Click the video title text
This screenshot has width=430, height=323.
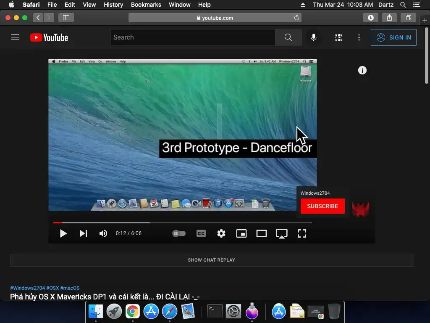pyautogui.click(x=105, y=297)
